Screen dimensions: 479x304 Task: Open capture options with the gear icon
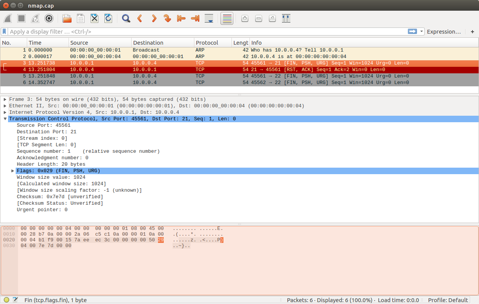click(x=49, y=18)
